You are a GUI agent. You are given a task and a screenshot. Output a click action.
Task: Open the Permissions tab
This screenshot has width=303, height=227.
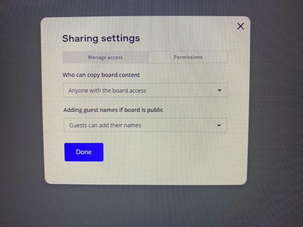(188, 57)
